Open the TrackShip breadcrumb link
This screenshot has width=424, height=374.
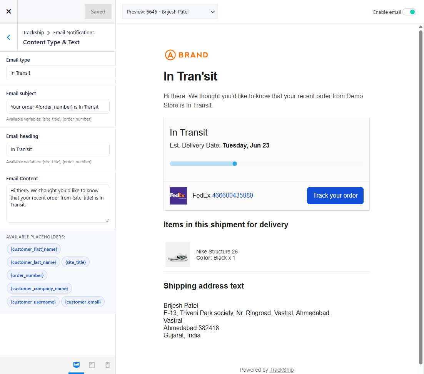(33, 32)
